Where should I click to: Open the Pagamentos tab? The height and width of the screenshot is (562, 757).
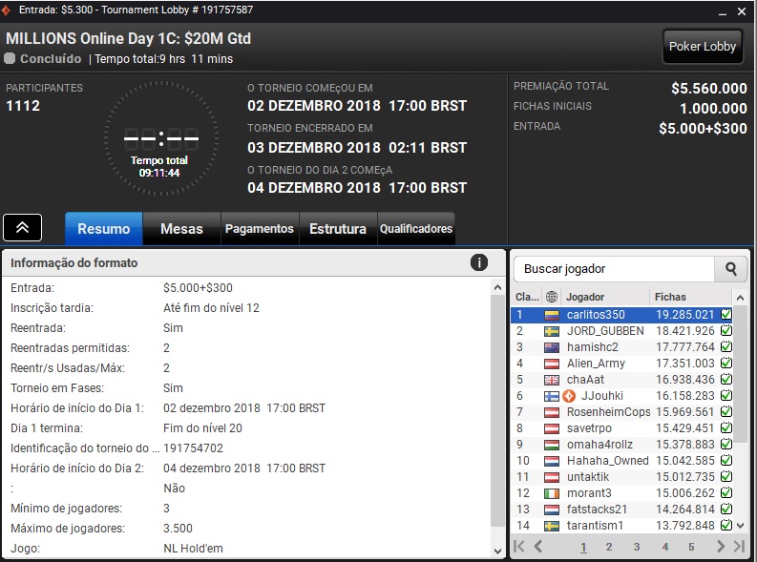pyautogui.click(x=260, y=229)
